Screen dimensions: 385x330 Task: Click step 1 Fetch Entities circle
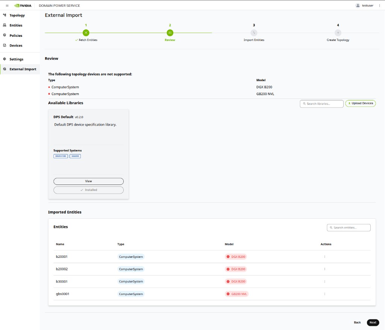pyautogui.click(x=86, y=33)
